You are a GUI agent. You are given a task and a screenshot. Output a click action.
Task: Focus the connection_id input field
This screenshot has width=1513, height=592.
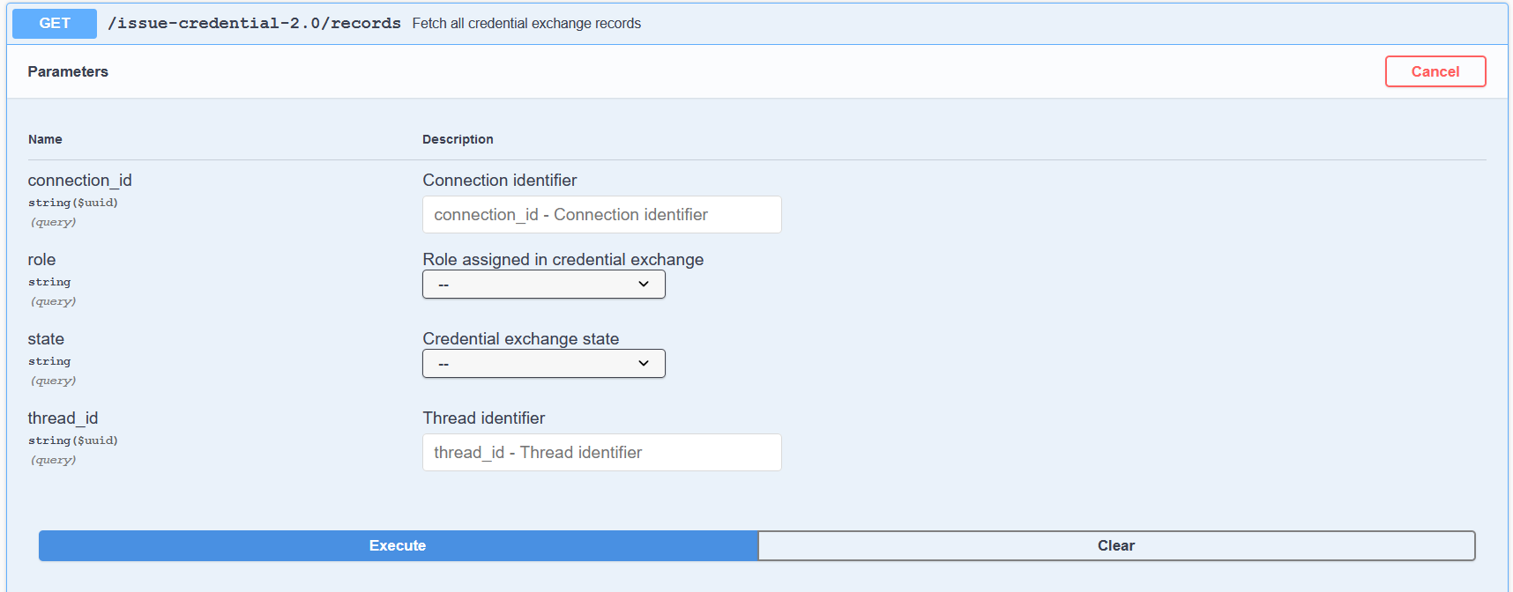point(601,215)
